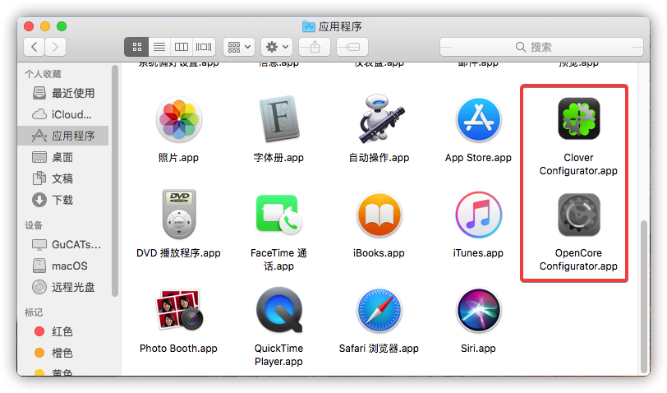Select the macOS disk in sidebar
The height and width of the screenshot is (393, 667).
[63, 266]
